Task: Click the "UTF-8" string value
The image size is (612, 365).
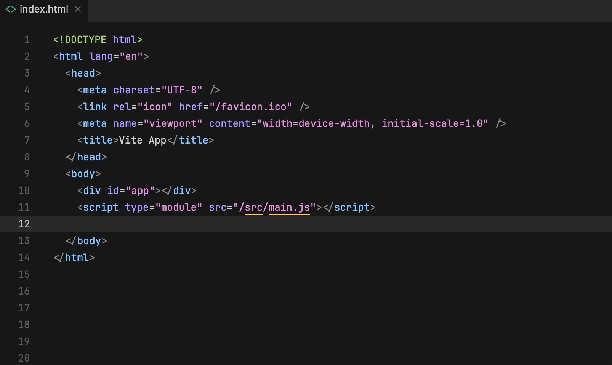Action: pos(182,90)
